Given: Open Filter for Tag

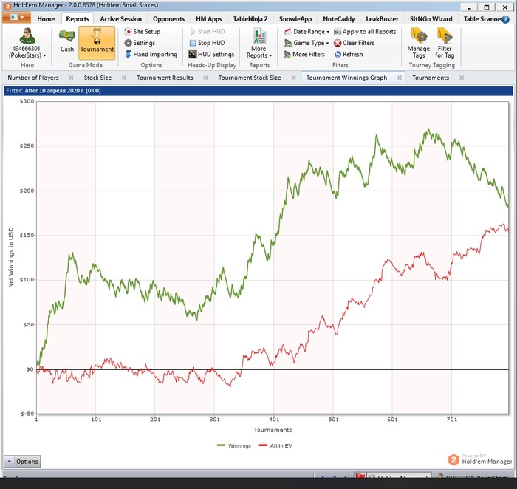Looking at the screenshot, I should (x=445, y=43).
